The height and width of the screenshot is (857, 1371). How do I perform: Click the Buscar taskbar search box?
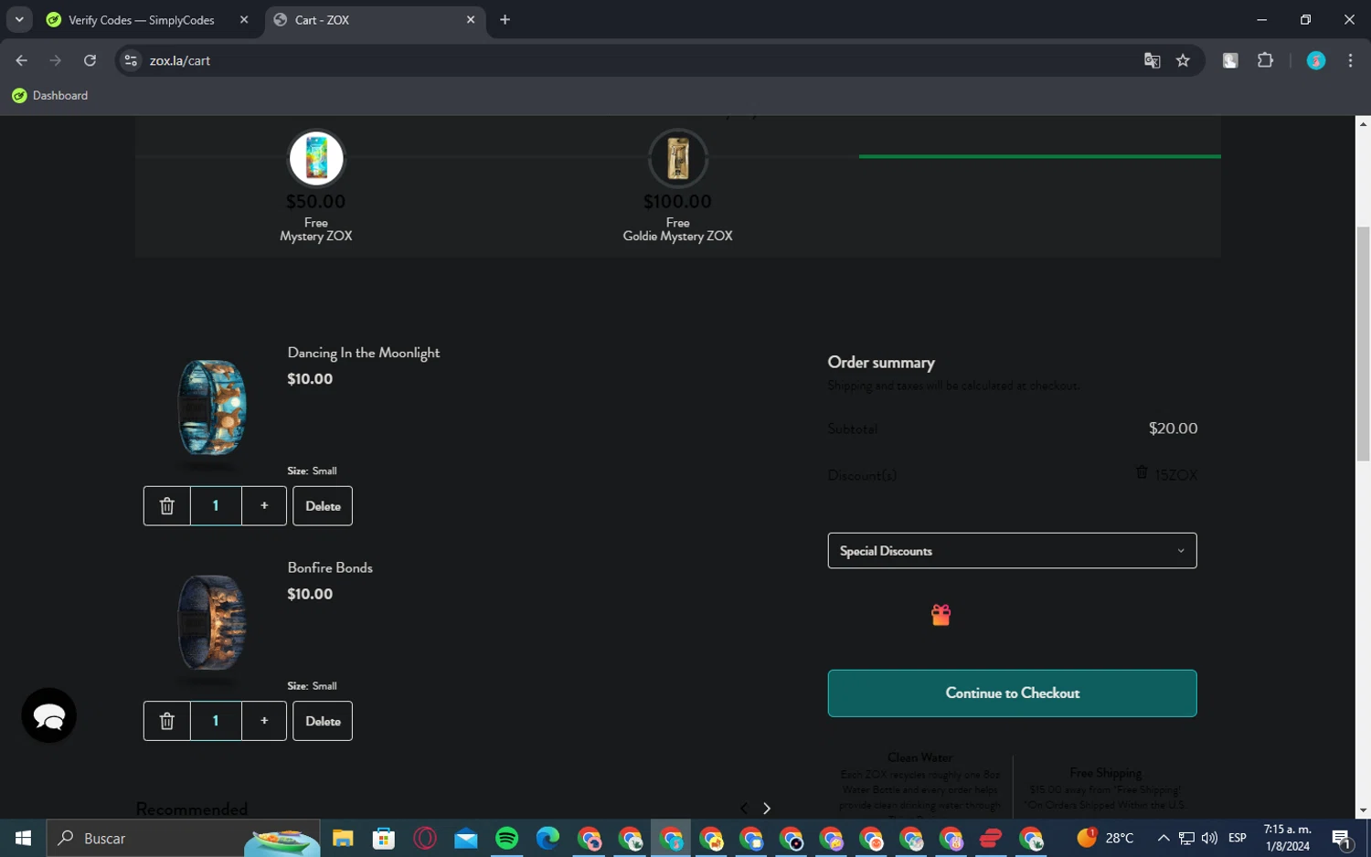(x=184, y=838)
